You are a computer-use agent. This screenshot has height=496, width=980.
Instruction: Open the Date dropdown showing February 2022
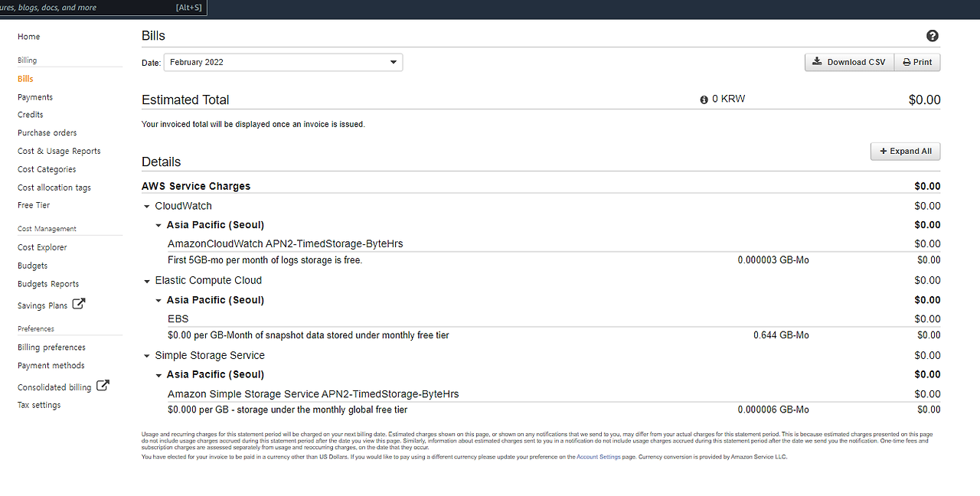click(283, 62)
